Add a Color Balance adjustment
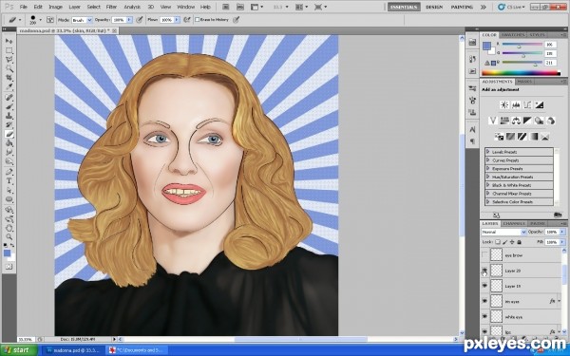Viewport: 570px width, 356px height. pyautogui.click(x=516, y=121)
